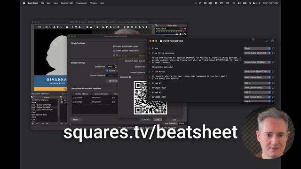This screenshot has width=301, height=169.
Task: Expand the Title Music row
Action: [150, 72]
